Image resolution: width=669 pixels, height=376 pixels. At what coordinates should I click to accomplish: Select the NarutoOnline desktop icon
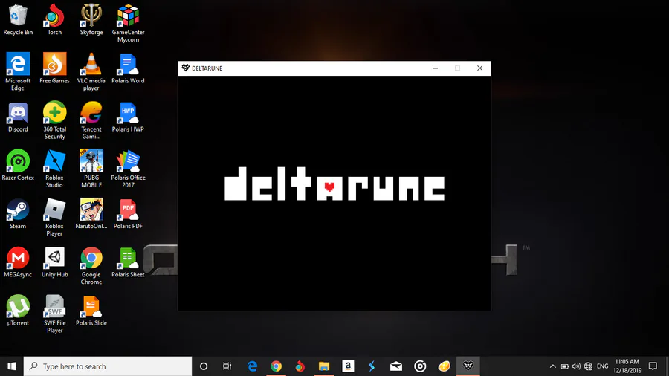[91, 214]
